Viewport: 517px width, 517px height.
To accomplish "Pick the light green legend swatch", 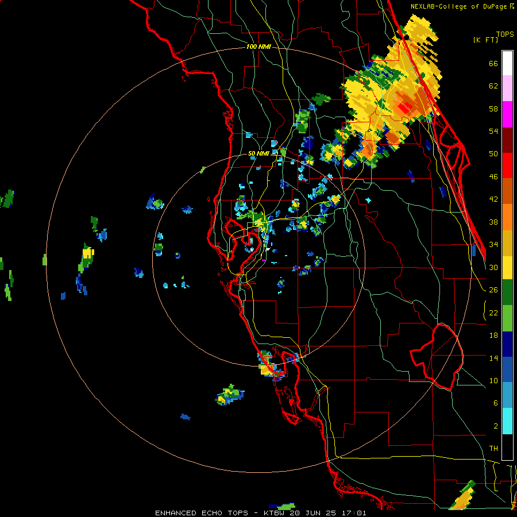I will pyautogui.click(x=507, y=318).
